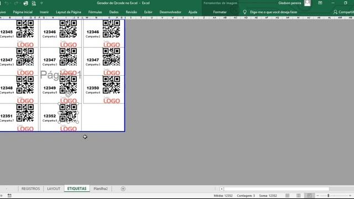Open the Gledson pereira account avatar
Screen dimensions: 354x199
click(308, 3)
